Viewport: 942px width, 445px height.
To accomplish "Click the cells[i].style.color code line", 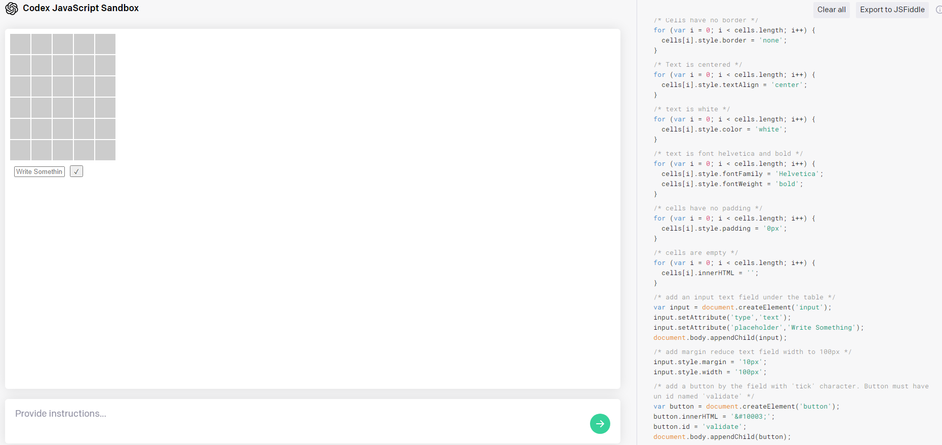I will 724,129.
